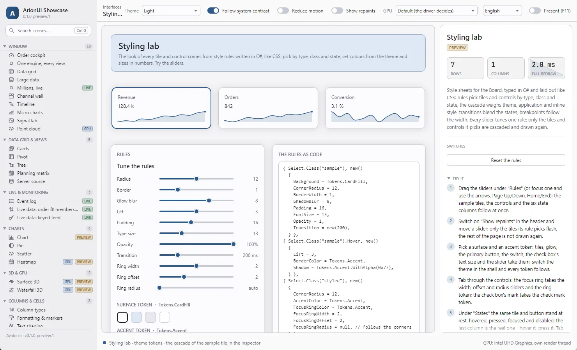
Task: Click the Large data database icon
Action: point(11,80)
